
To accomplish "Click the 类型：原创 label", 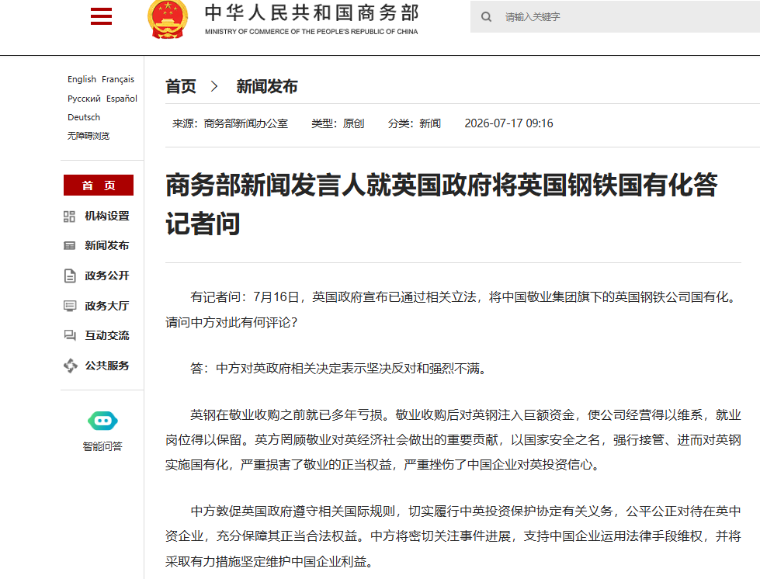I will pos(338,123).
